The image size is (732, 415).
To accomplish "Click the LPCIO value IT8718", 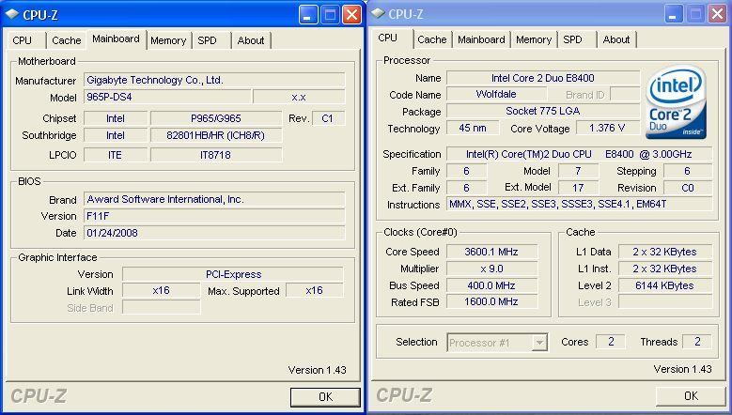I will point(216,155).
